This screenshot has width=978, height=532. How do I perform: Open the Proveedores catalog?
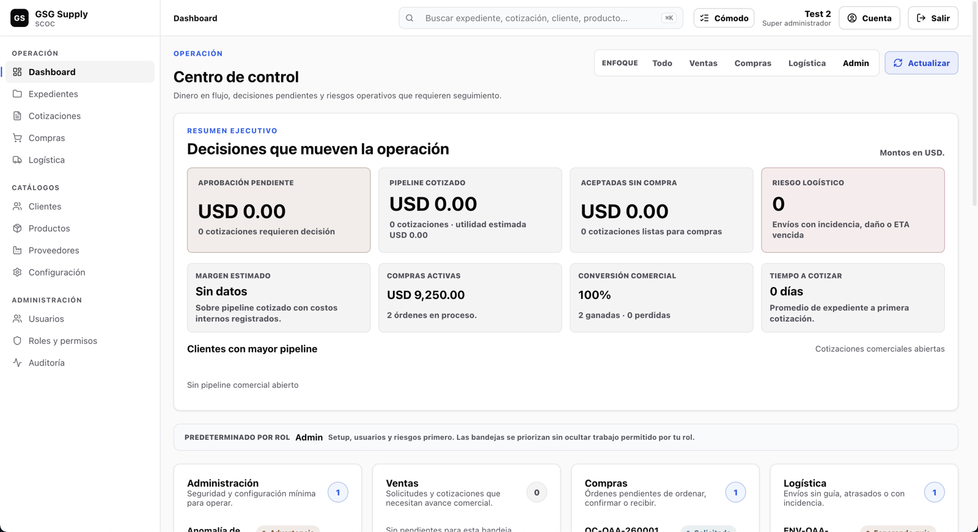[80, 250]
